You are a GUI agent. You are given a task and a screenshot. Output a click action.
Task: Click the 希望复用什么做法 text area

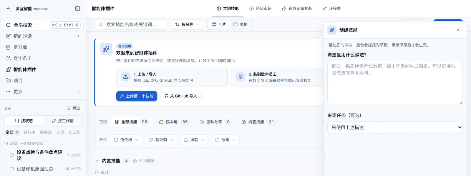click(x=395, y=82)
